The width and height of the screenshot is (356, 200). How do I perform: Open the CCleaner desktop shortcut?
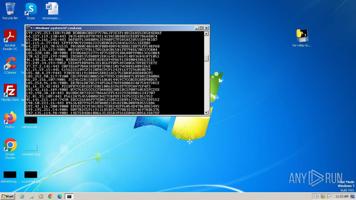click(10, 66)
